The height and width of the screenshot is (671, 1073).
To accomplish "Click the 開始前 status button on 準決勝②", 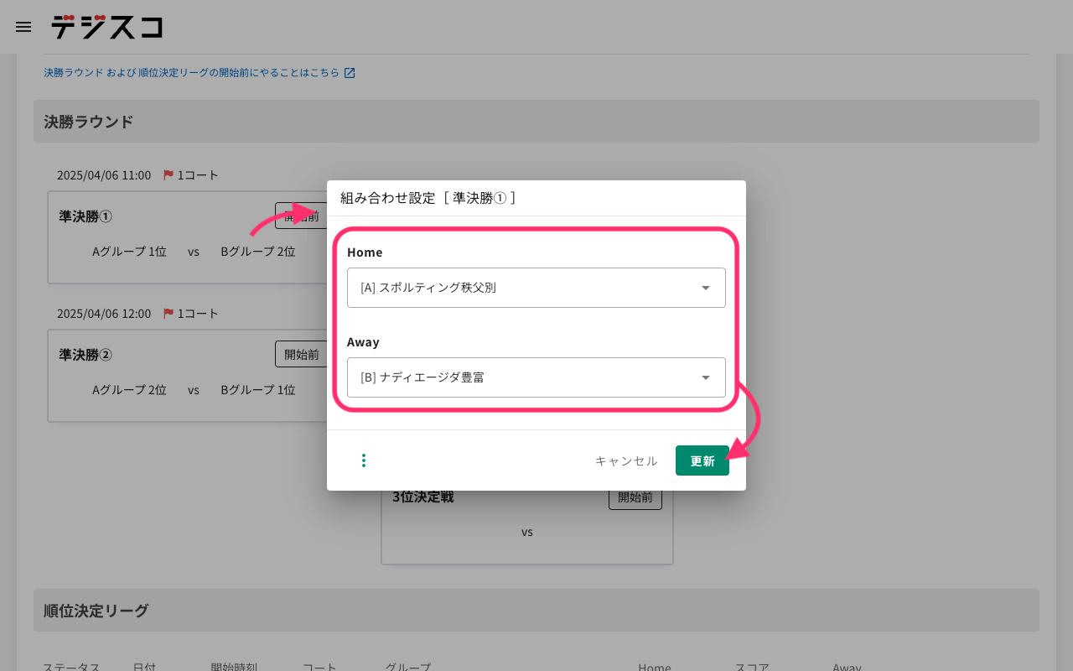I will [x=301, y=354].
